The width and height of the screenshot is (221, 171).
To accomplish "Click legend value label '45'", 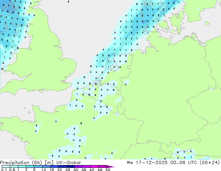I will tap(100, 170).
